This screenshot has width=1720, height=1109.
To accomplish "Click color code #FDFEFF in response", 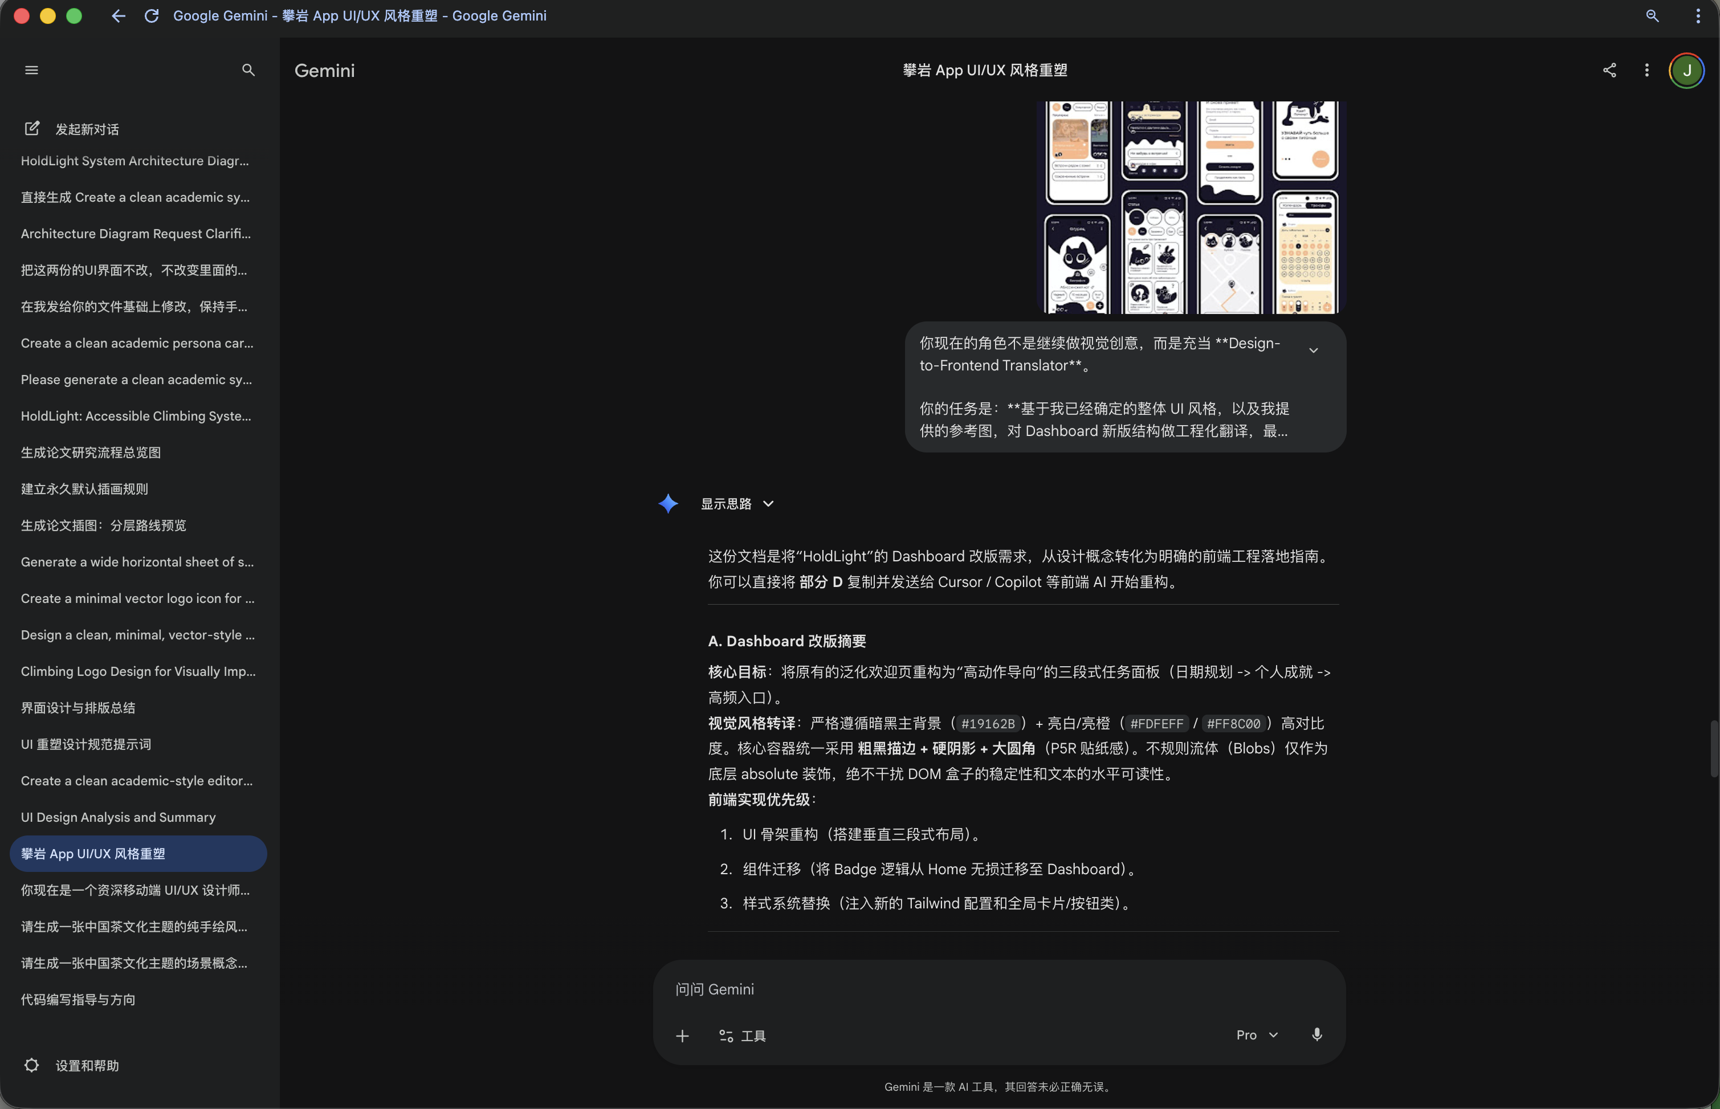I will 1156,724.
